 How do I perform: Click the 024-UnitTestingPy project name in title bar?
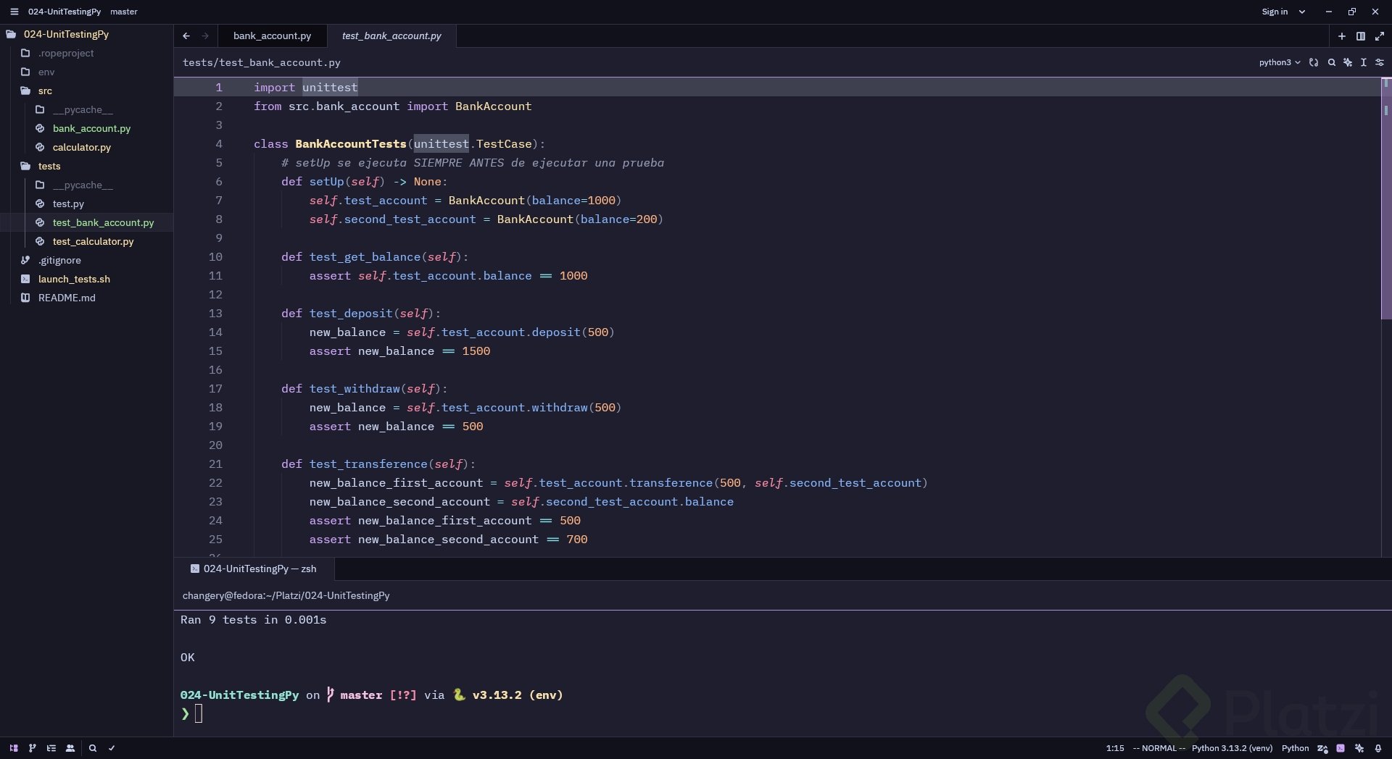pyautogui.click(x=65, y=12)
